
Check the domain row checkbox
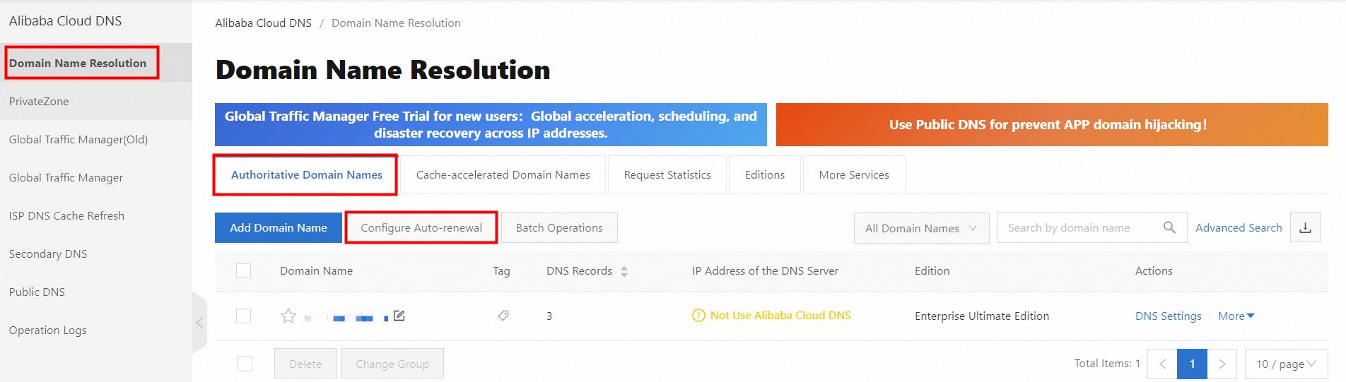(x=244, y=316)
